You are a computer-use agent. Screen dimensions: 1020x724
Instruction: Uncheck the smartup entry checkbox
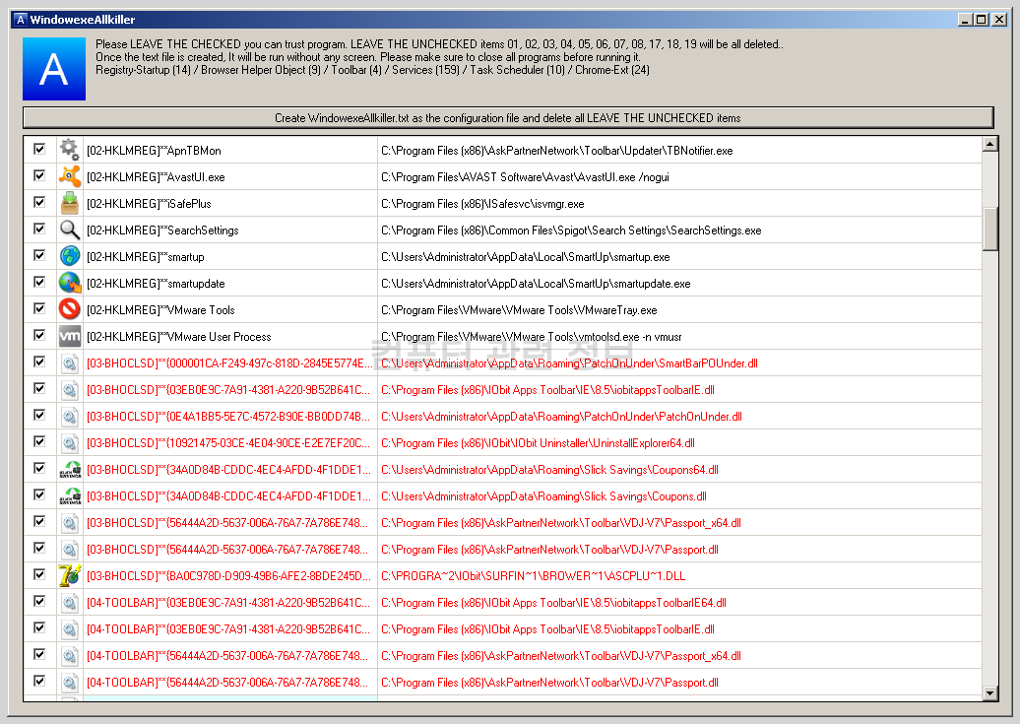coord(39,256)
